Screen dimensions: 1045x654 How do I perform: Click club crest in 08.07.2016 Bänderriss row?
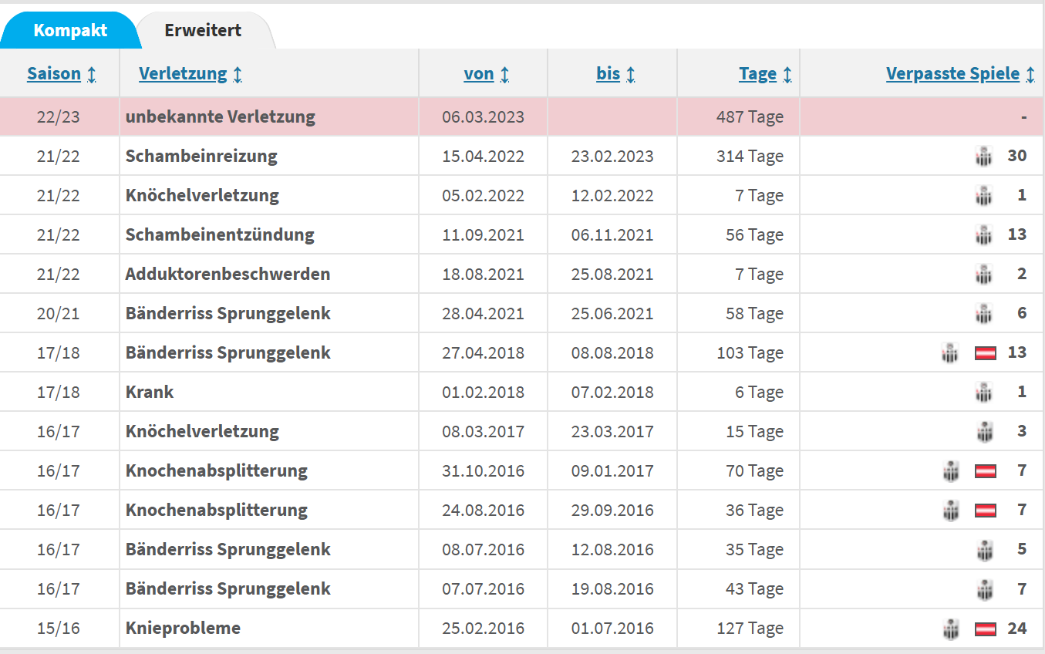(x=983, y=550)
